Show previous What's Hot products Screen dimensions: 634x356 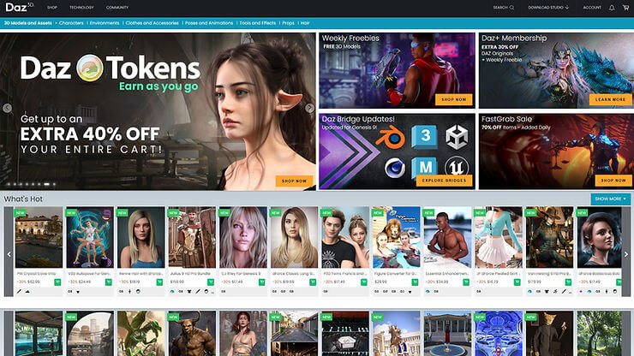tap(9, 254)
